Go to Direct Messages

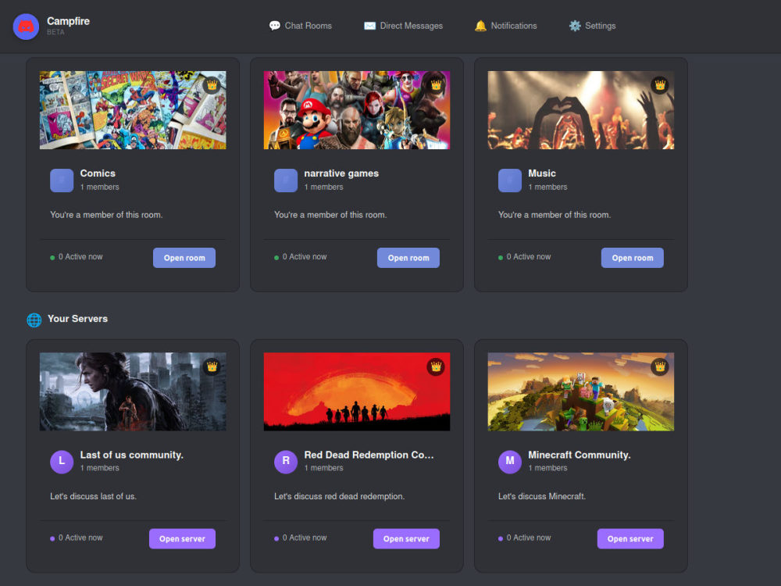[404, 26]
